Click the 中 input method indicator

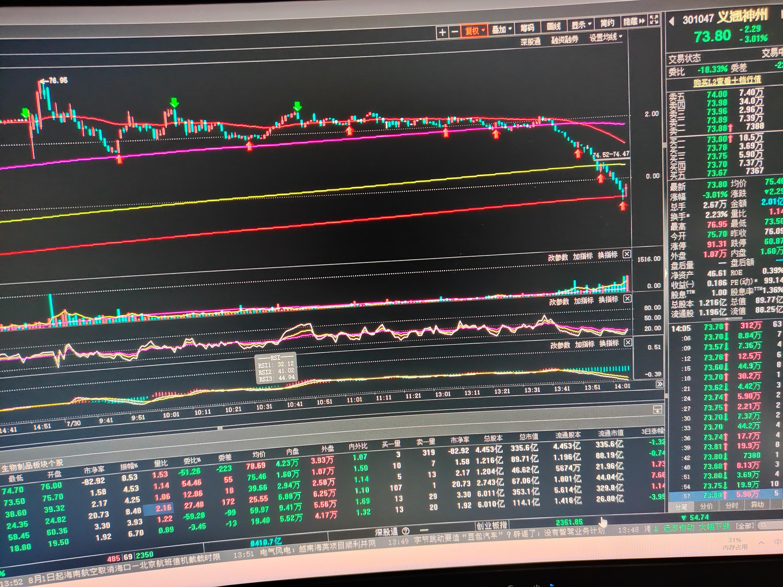(x=778, y=542)
